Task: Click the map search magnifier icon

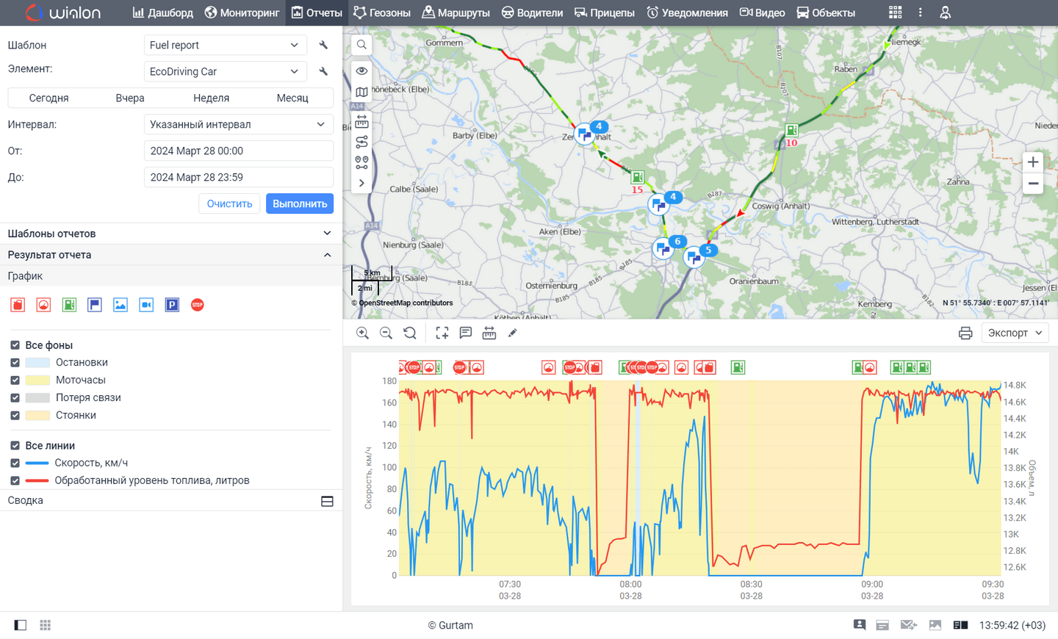Action: (361, 45)
